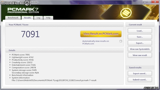Image resolution: width=160 pixels, height=90 pixels.
Task: Close the PCMark 7 window
Action: click(x=155, y=2)
